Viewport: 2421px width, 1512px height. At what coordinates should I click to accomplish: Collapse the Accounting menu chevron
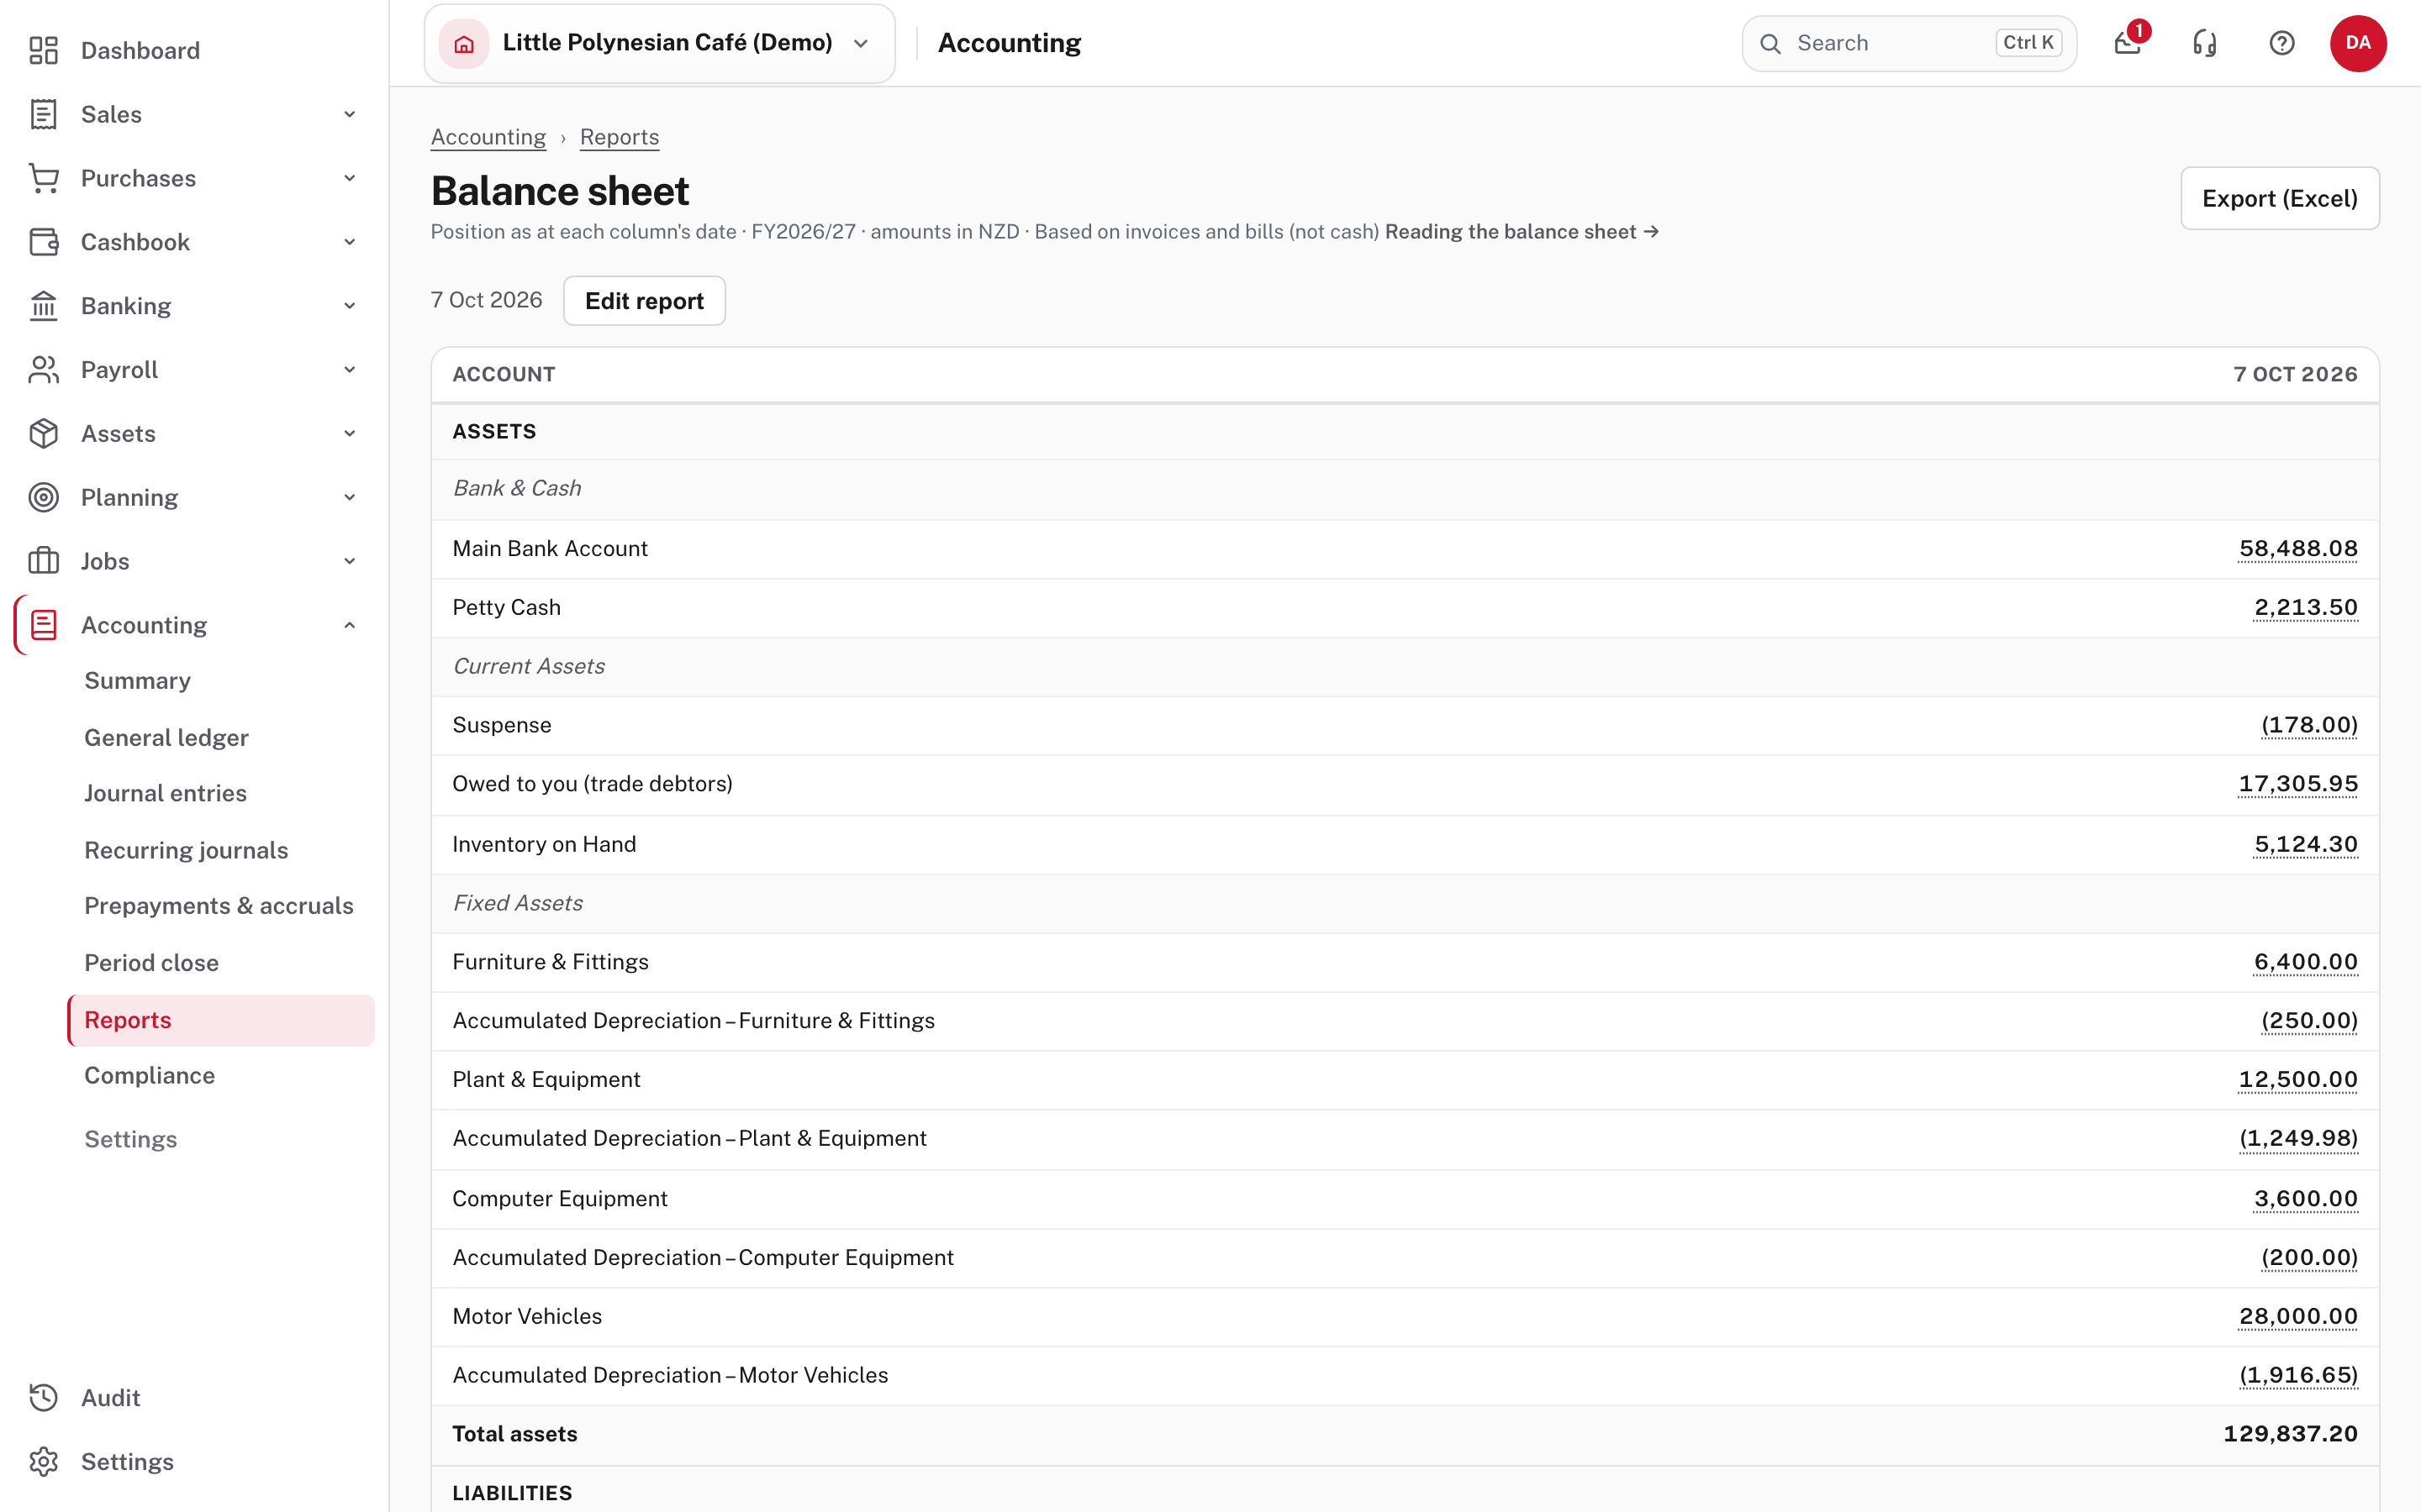click(x=351, y=625)
